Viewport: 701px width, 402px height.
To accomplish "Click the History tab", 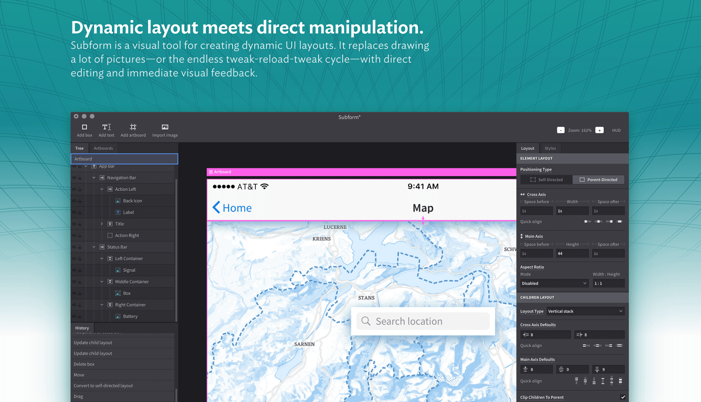I will point(82,328).
